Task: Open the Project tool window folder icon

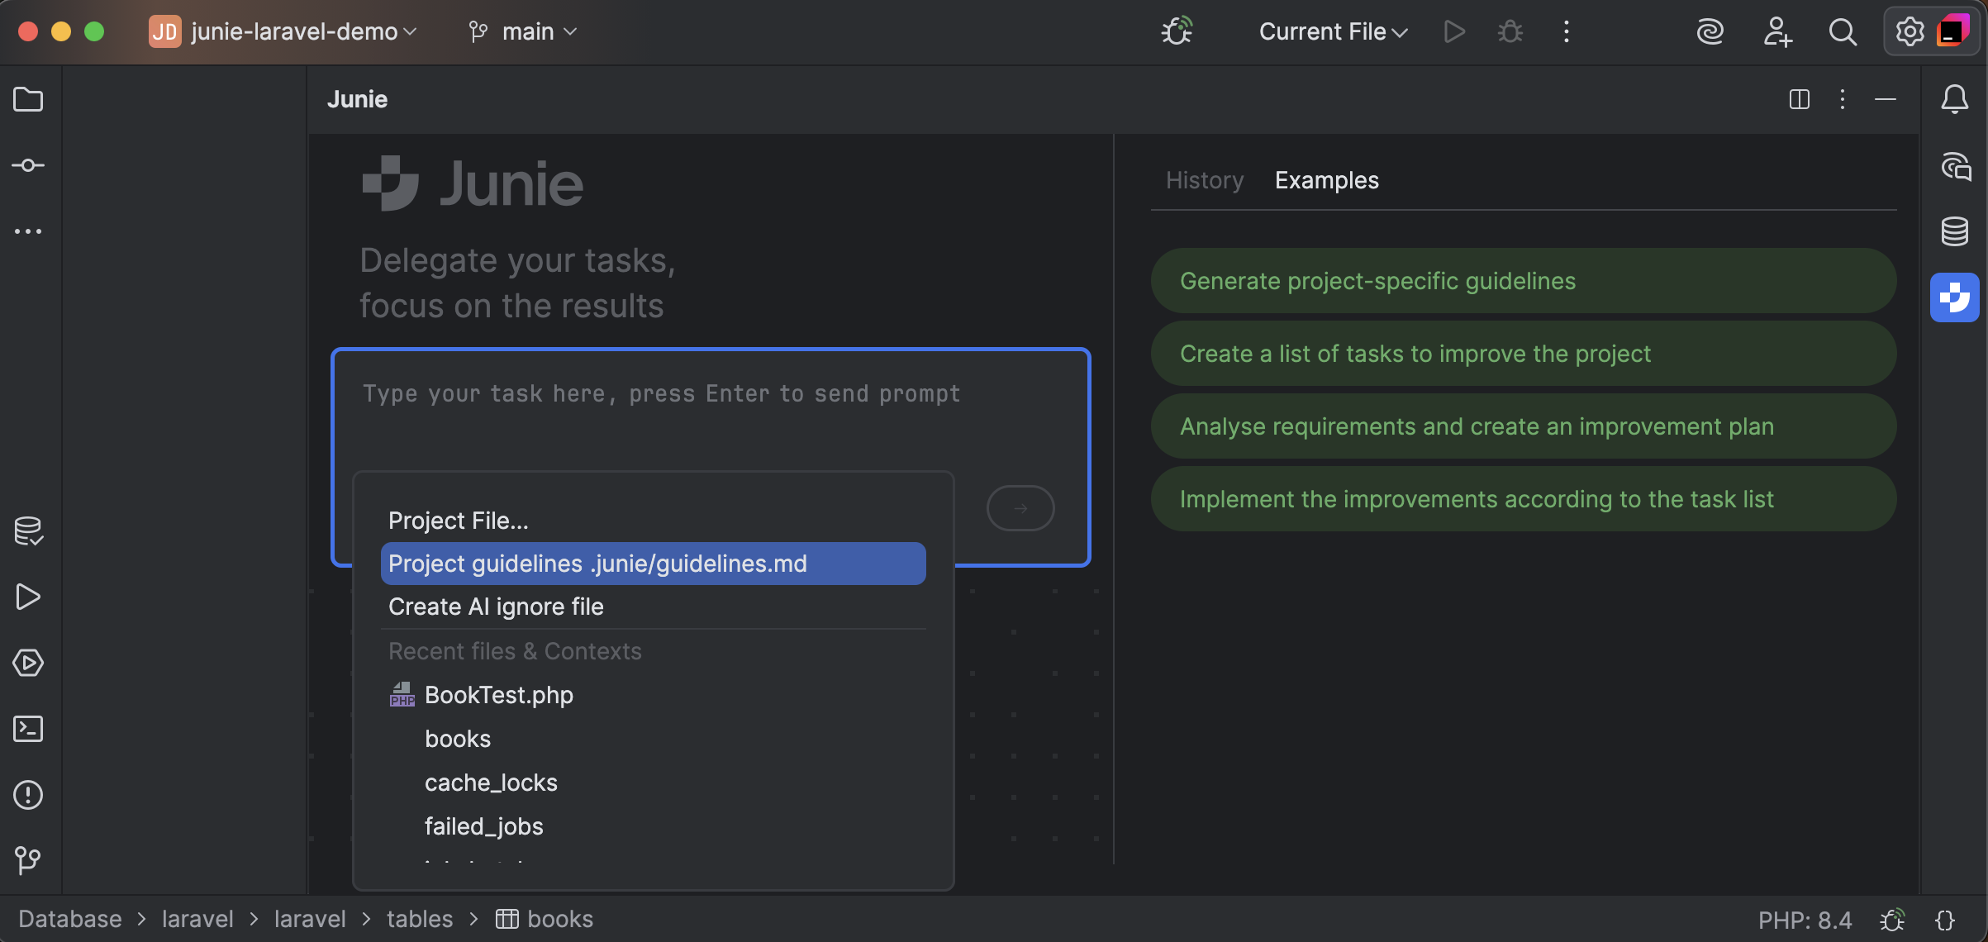Action: pyautogui.click(x=28, y=99)
